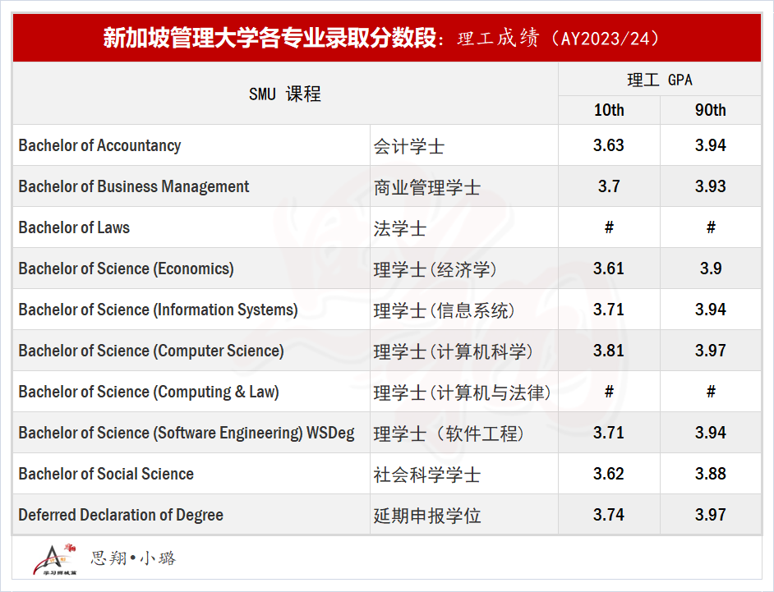Screen dimensions: 774x592
Task: Click Economics' 10th percentile value 3.61
Action: [x=609, y=268]
